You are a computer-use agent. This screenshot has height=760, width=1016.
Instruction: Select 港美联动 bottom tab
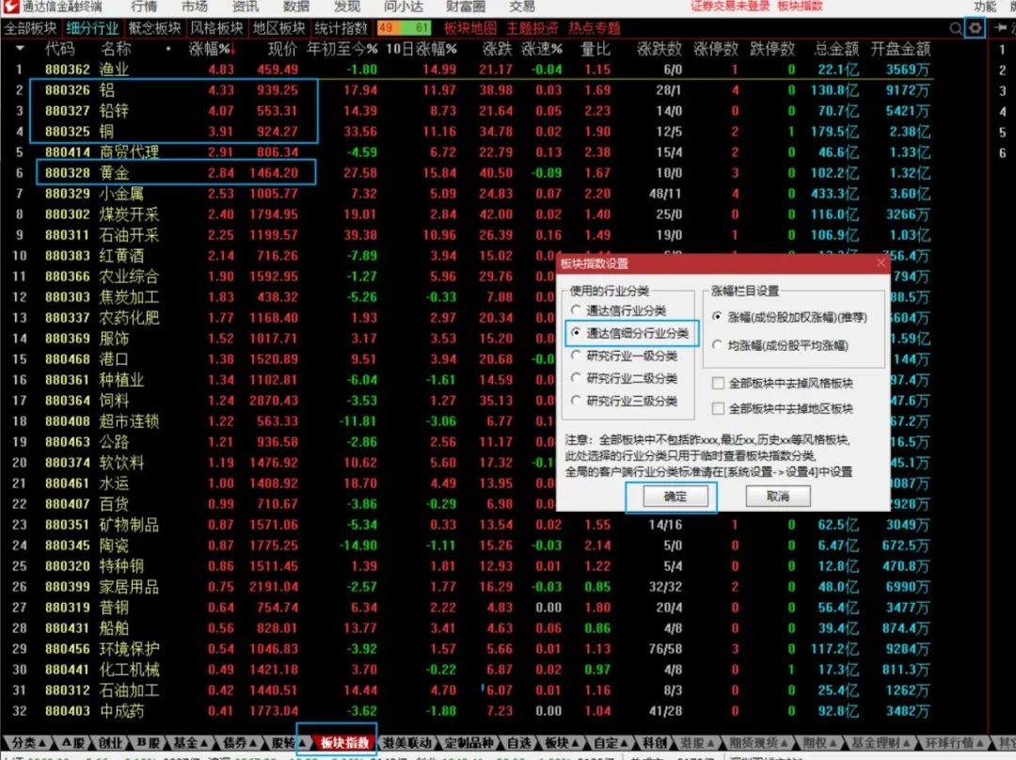tap(407, 742)
